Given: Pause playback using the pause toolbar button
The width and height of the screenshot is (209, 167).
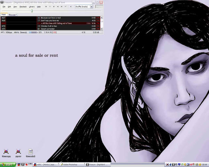Looking at the screenshot, I should (50, 7).
